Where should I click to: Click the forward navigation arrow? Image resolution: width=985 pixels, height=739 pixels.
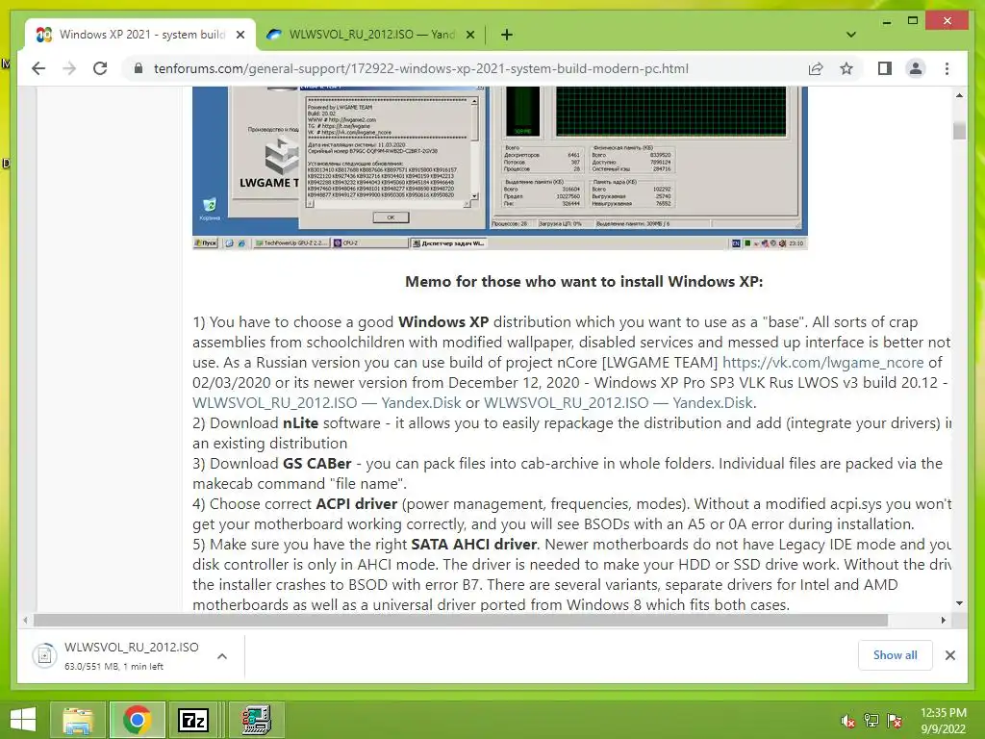coord(69,68)
